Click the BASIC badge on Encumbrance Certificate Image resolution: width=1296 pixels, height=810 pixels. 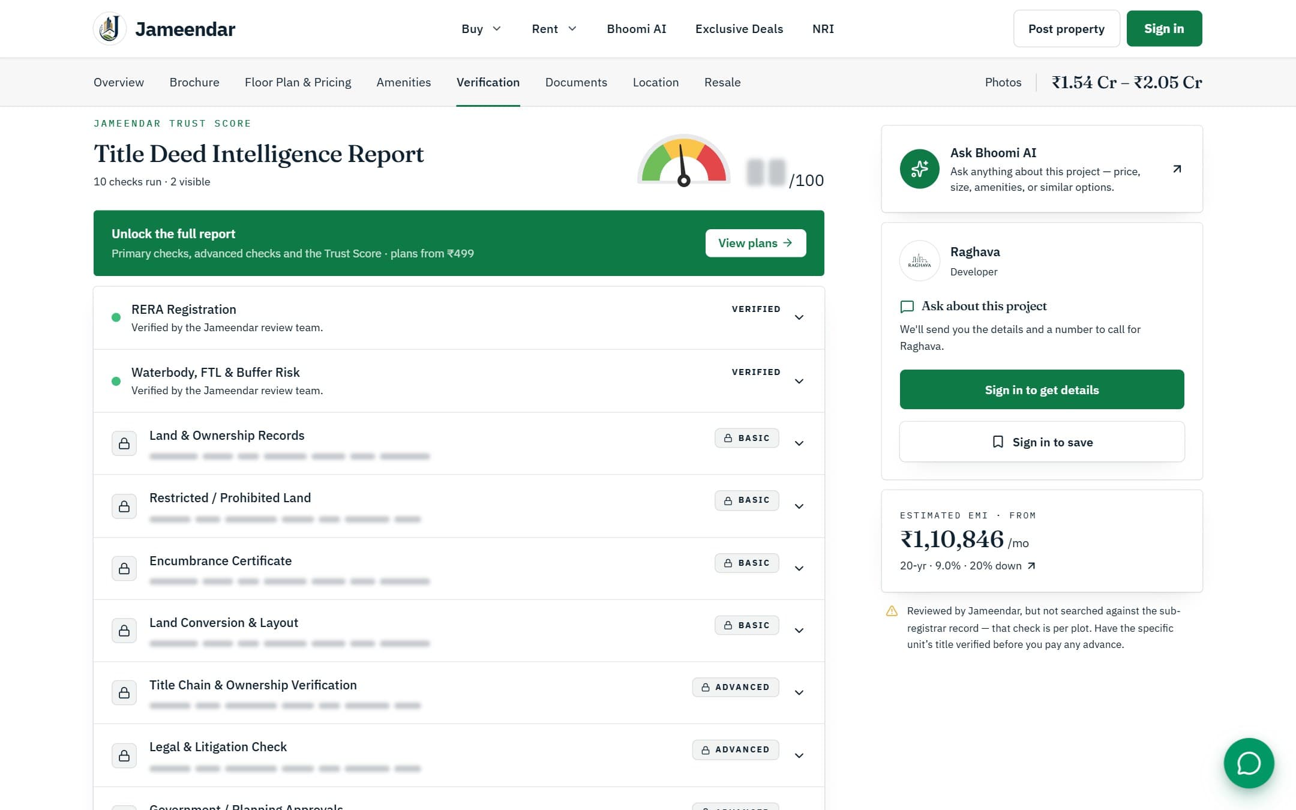click(746, 563)
